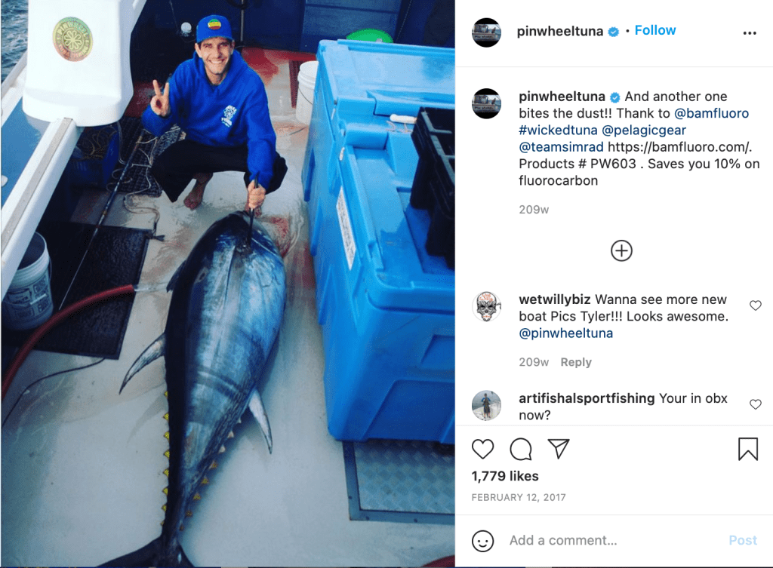Open the @pelagicgear mention
Image resolution: width=773 pixels, height=568 pixels.
tap(644, 130)
